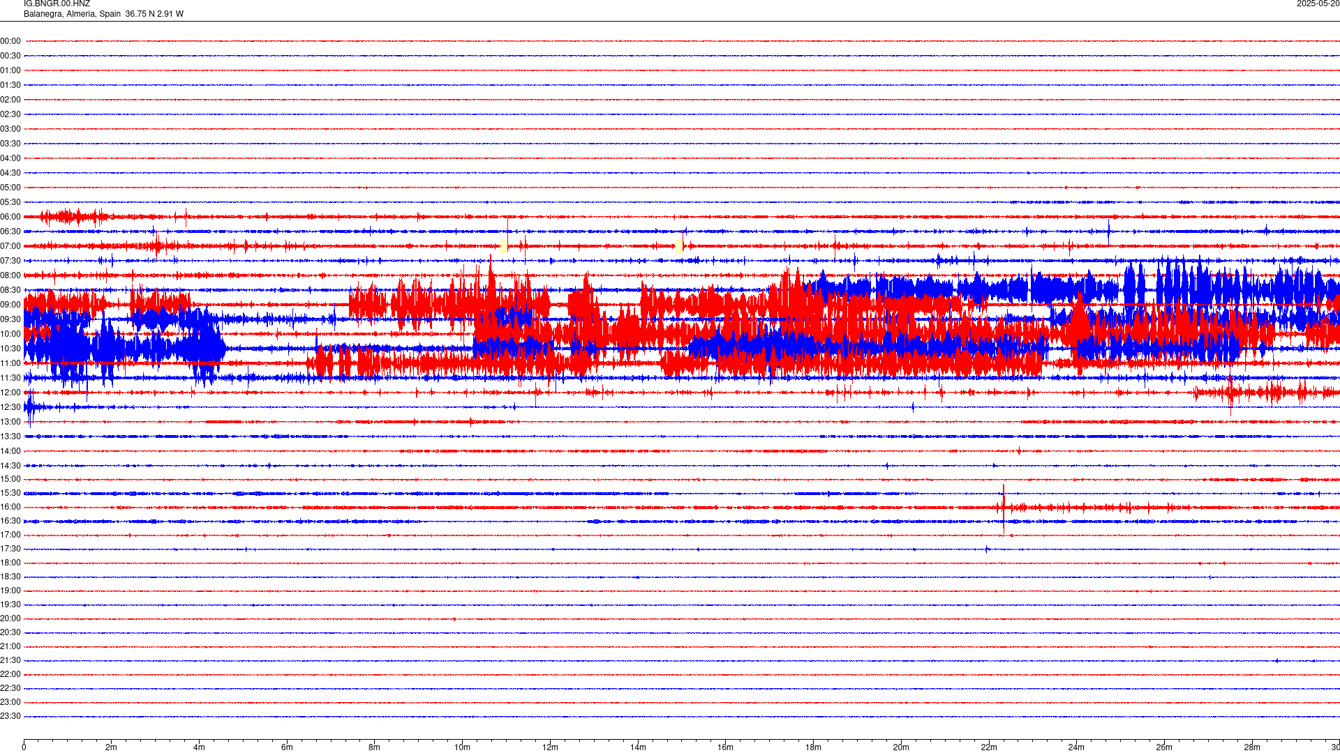
Task: Click the yellow marker near 15m on 07:00 trace
Action: click(680, 245)
